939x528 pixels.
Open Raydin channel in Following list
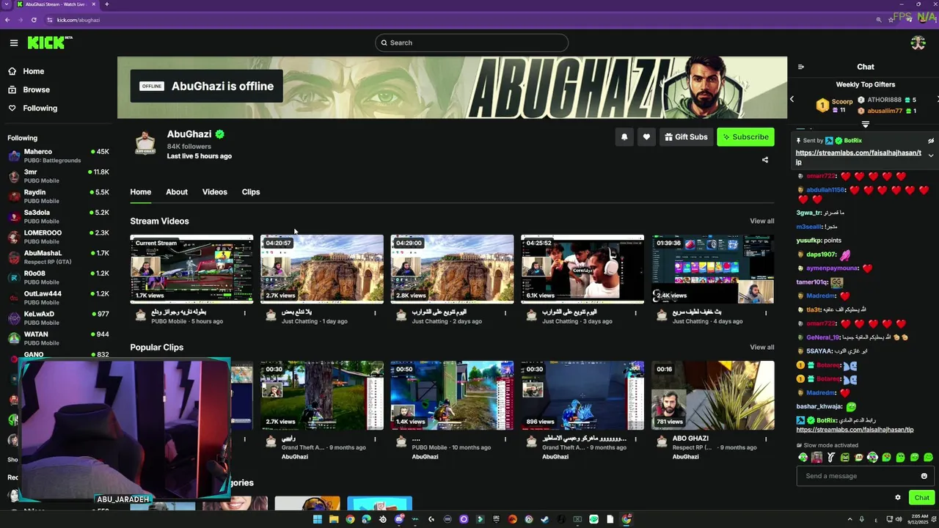click(x=58, y=197)
